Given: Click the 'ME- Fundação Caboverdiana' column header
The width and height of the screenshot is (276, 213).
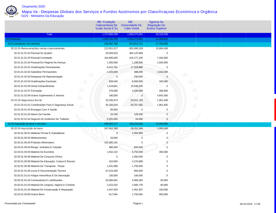Looking at the screenshot, I should click(106, 25).
